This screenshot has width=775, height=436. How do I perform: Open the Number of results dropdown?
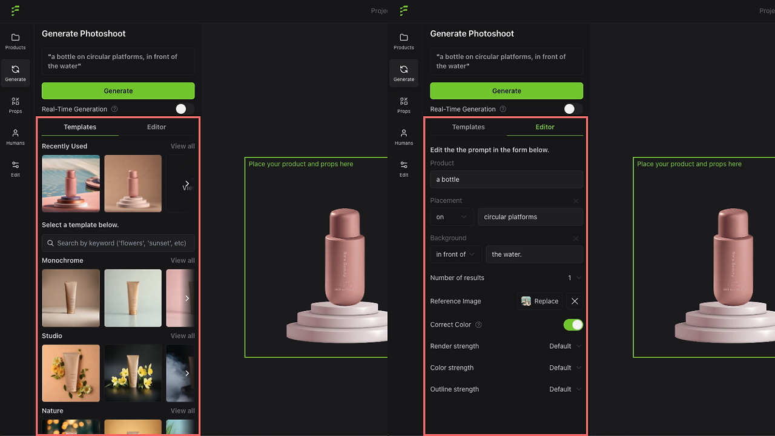tap(574, 278)
